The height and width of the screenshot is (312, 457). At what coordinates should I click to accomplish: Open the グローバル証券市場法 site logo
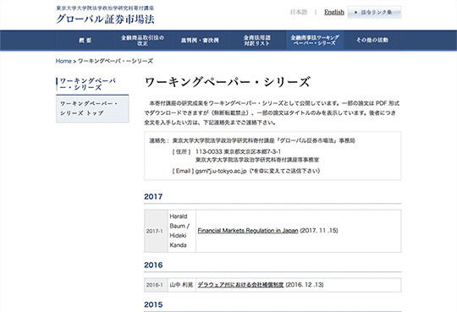[105, 19]
